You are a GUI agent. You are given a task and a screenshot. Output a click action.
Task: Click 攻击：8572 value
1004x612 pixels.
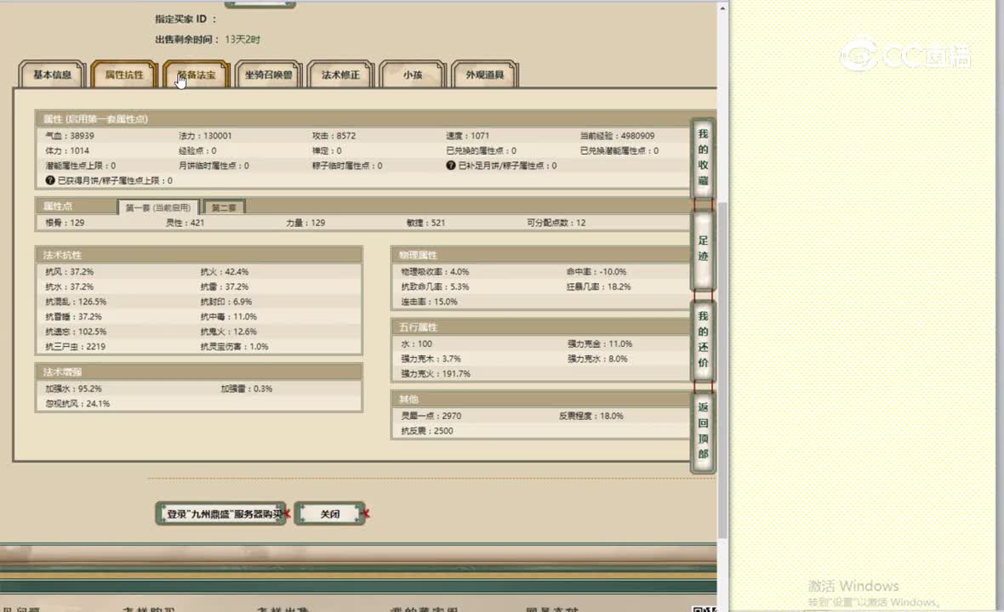(334, 135)
